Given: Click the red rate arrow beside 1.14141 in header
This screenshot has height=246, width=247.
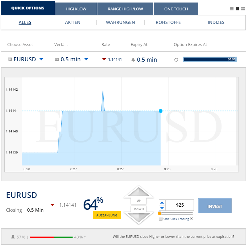Looking at the screenshot, I should [x=104, y=59].
